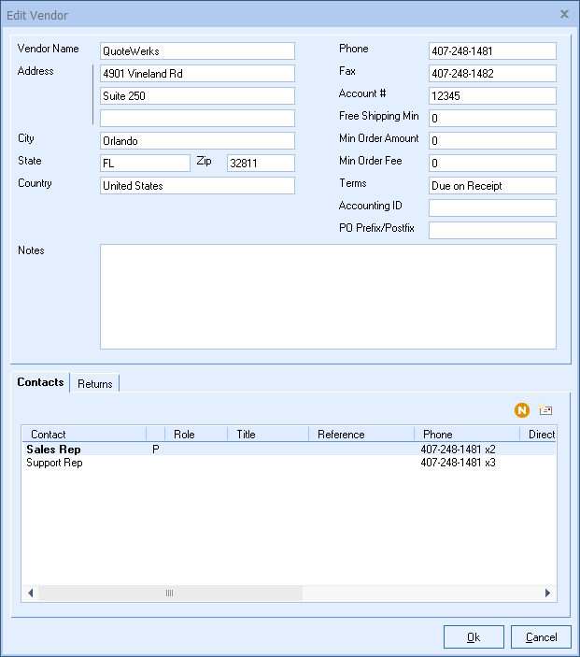Click the orange N icon above contacts
Screen dimensions: 580x657
pyautogui.click(x=521, y=409)
